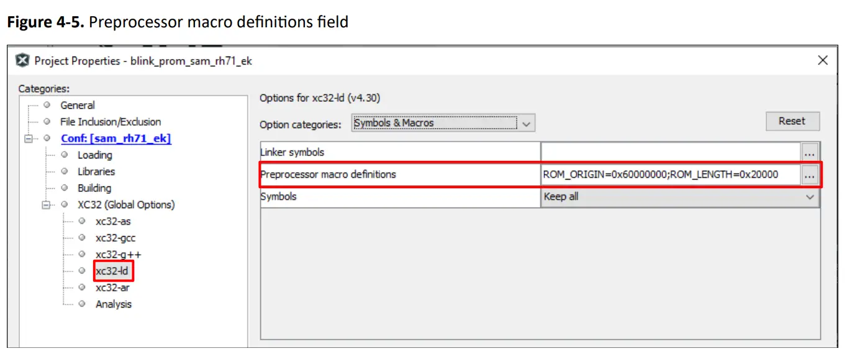Click the Reset button
The height and width of the screenshot is (356, 847).
pyautogui.click(x=792, y=121)
